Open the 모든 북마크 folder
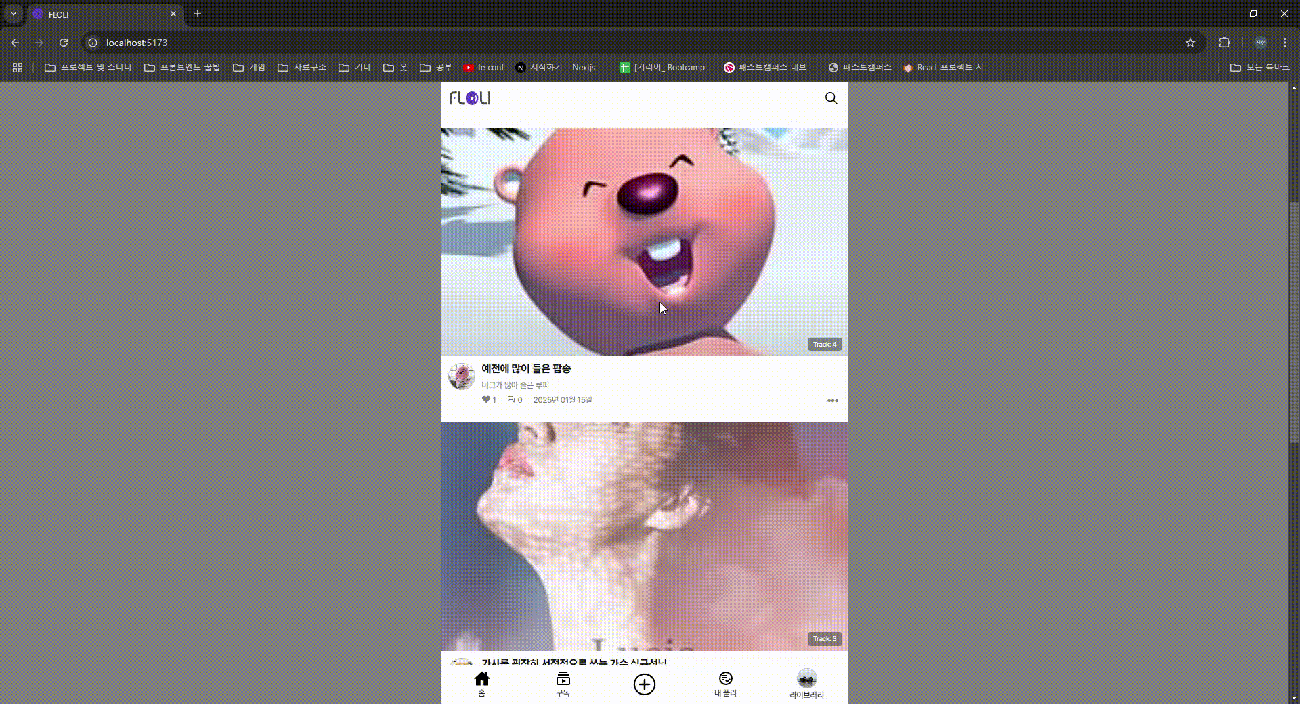 coord(1260,68)
